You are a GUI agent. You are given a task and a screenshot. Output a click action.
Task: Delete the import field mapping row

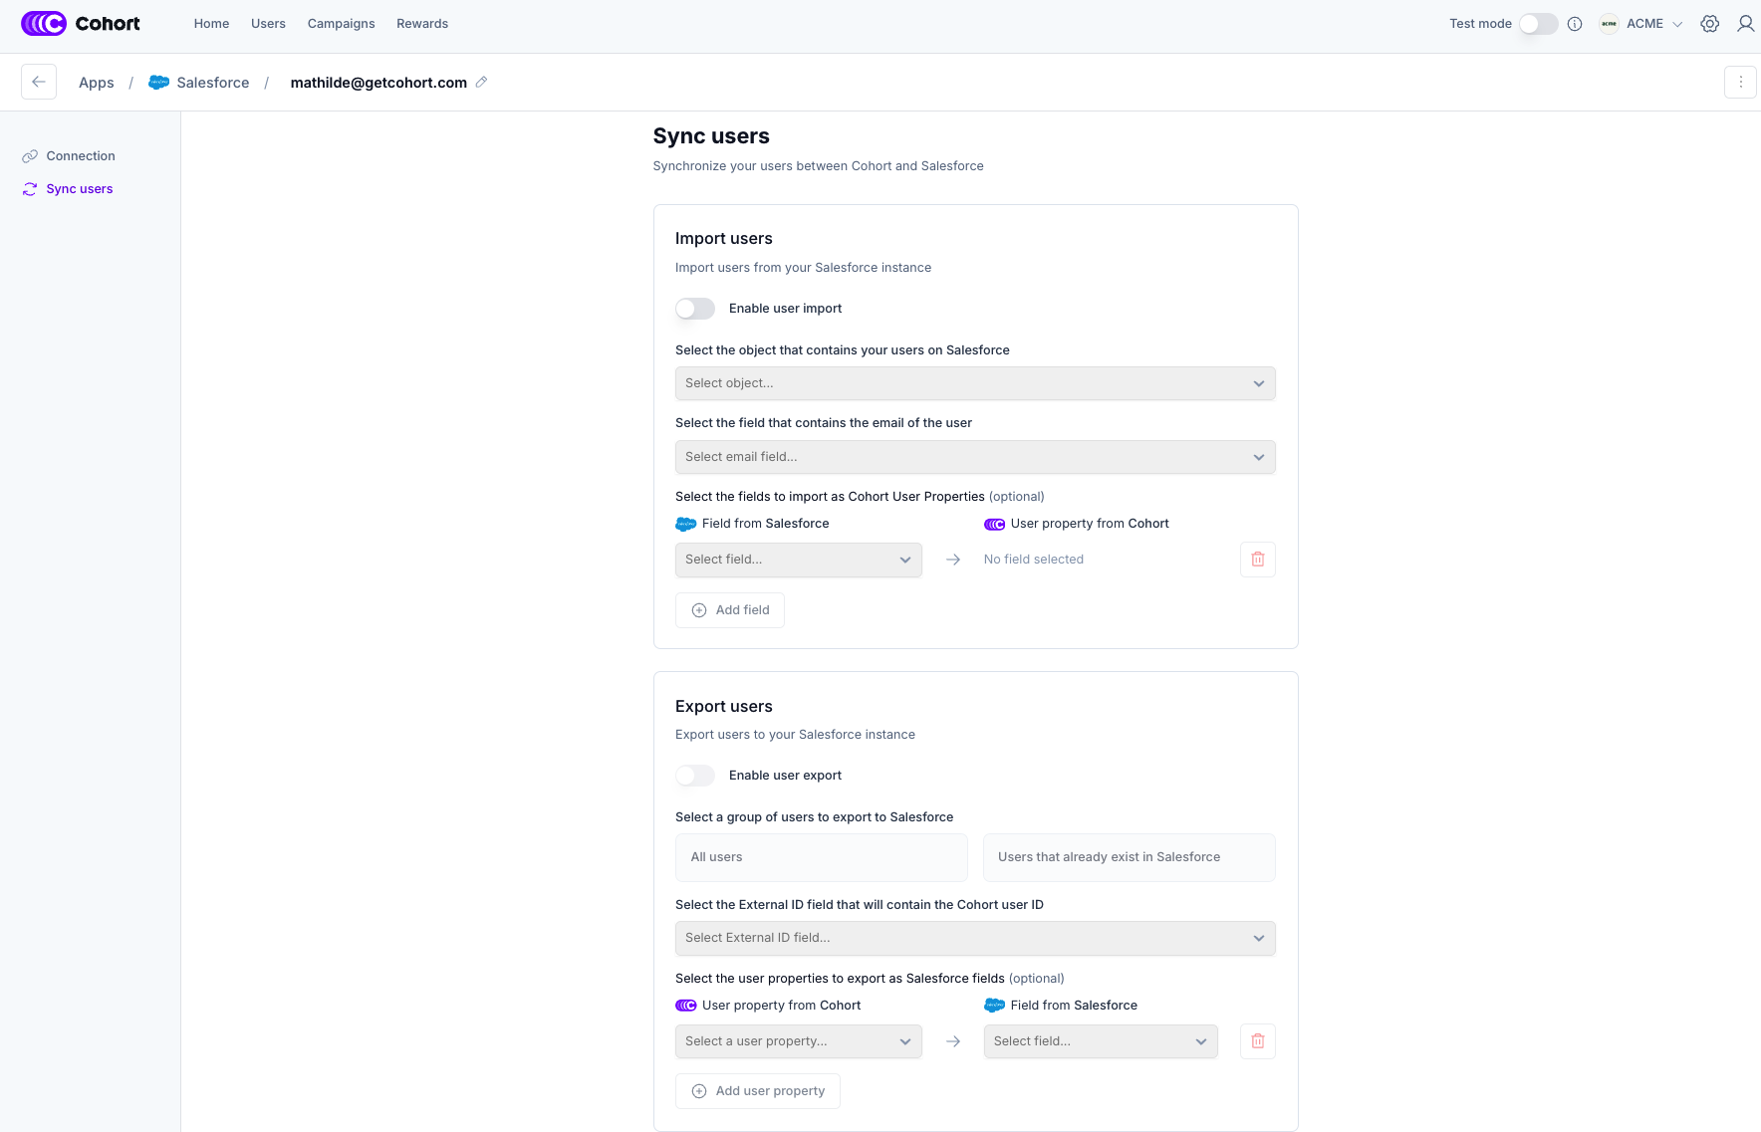tap(1257, 560)
